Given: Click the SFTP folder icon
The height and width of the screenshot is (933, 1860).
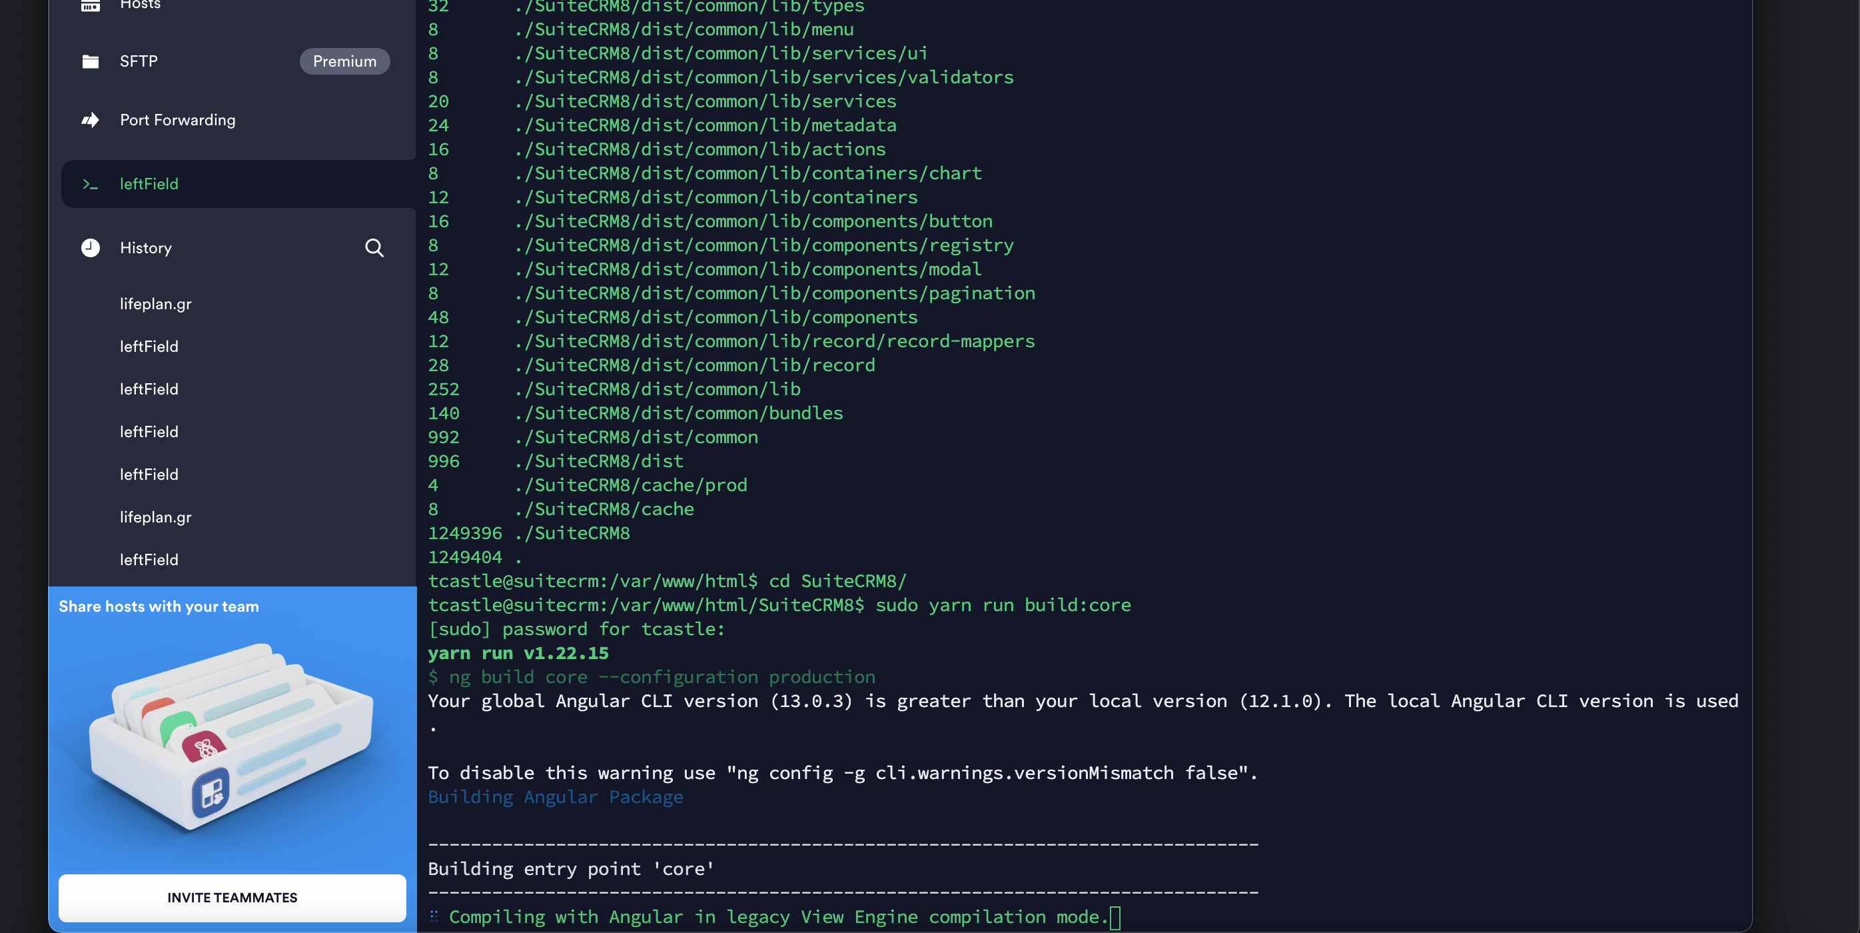Looking at the screenshot, I should (90, 61).
